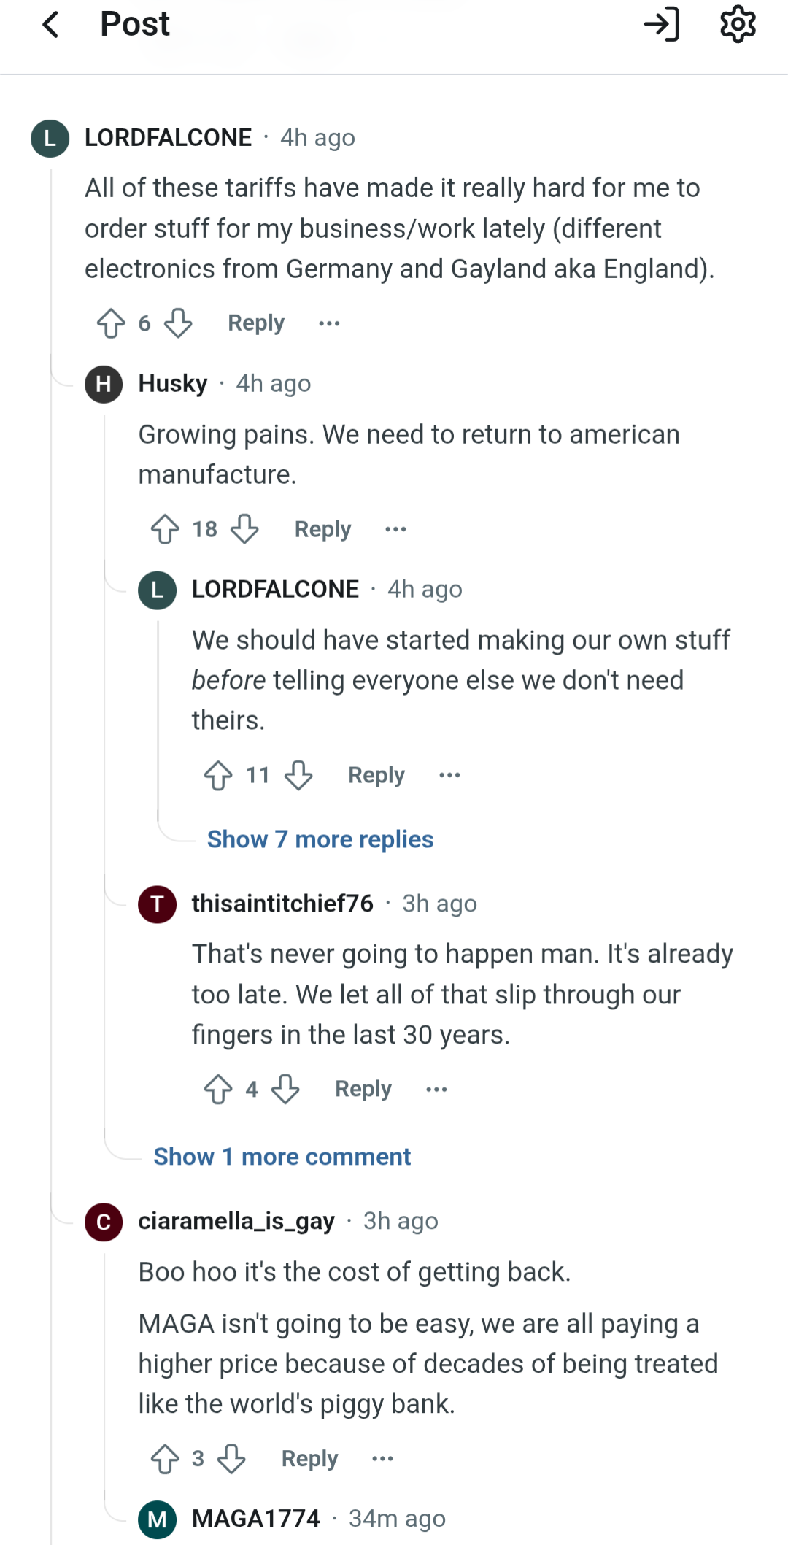Downvote ciaramella_is_gay's MAGA comment
The image size is (788, 1545).
(x=231, y=1459)
